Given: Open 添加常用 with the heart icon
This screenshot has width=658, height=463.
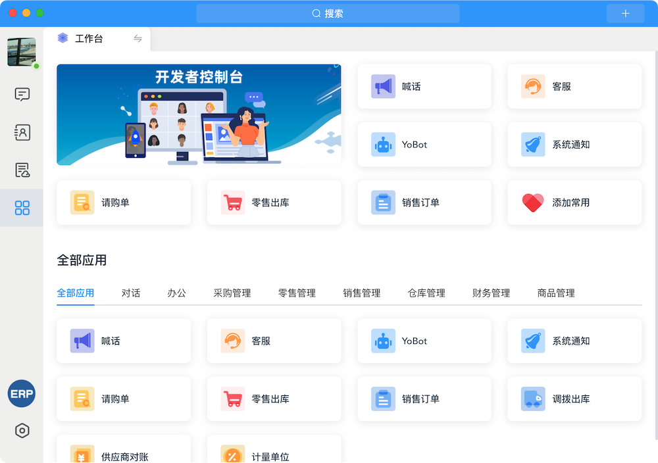Looking at the screenshot, I should [574, 203].
